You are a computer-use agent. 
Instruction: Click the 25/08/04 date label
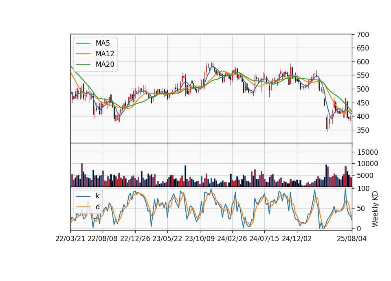click(x=352, y=239)
